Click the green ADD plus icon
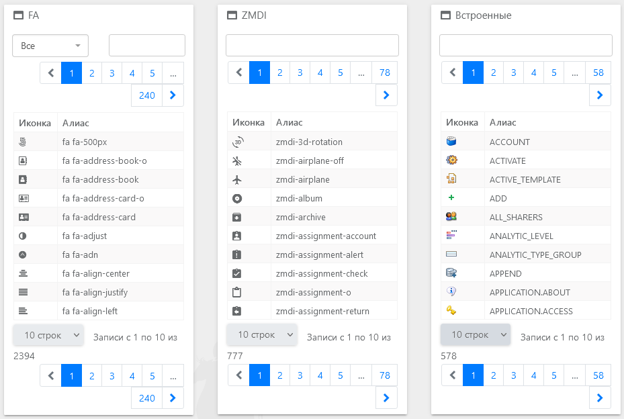The height and width of the screenshot is (419, 624). click(451, 198)
